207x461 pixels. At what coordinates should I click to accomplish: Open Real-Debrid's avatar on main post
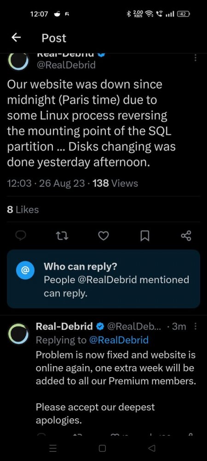point(18,60)
